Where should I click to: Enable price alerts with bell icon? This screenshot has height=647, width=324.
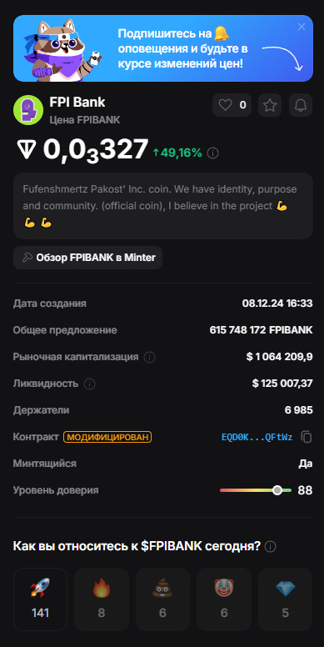click(301, 105)
